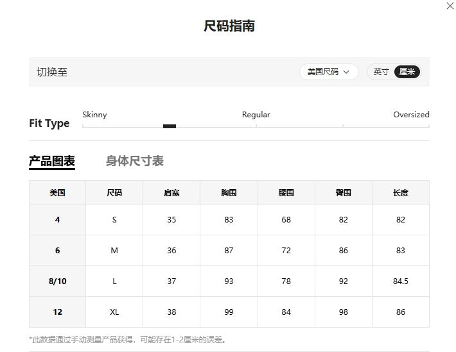Click the 肩宽 column header
Screen dimensions: 456x352
coord(171,192)
